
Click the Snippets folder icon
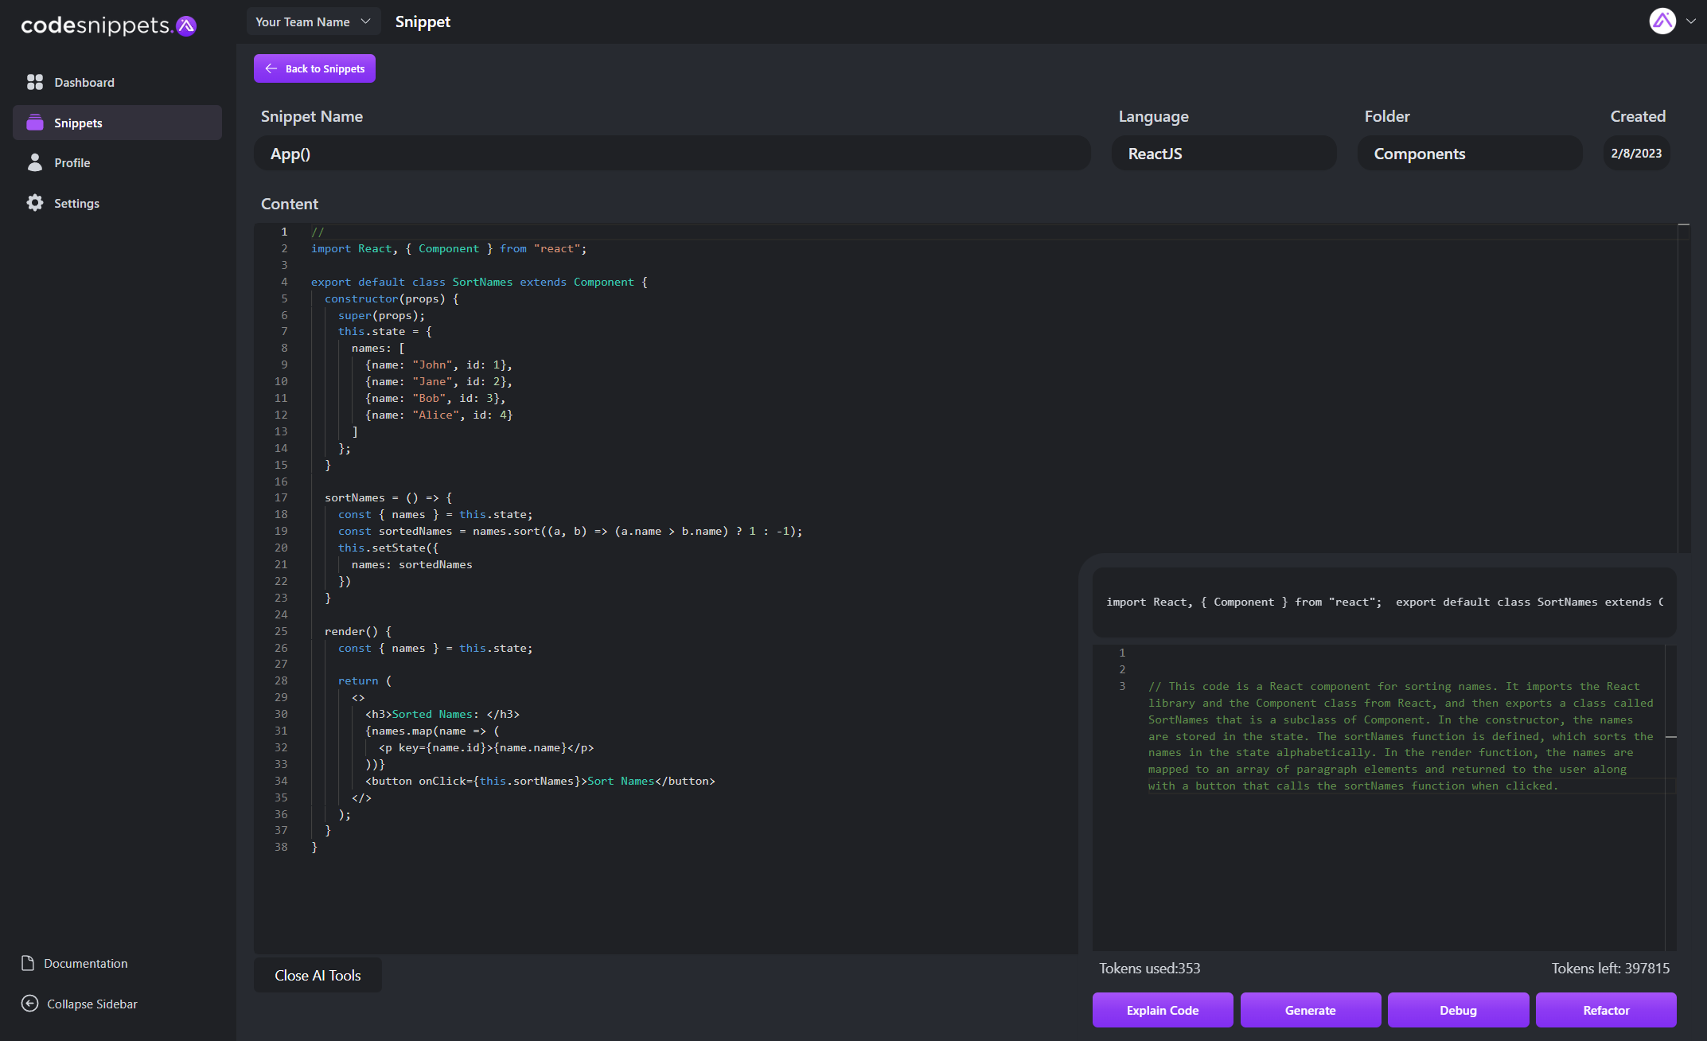35,123
